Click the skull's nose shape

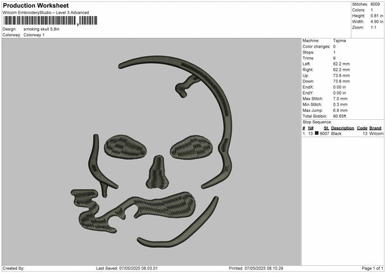pyautogui.click(x=158, y=173)
